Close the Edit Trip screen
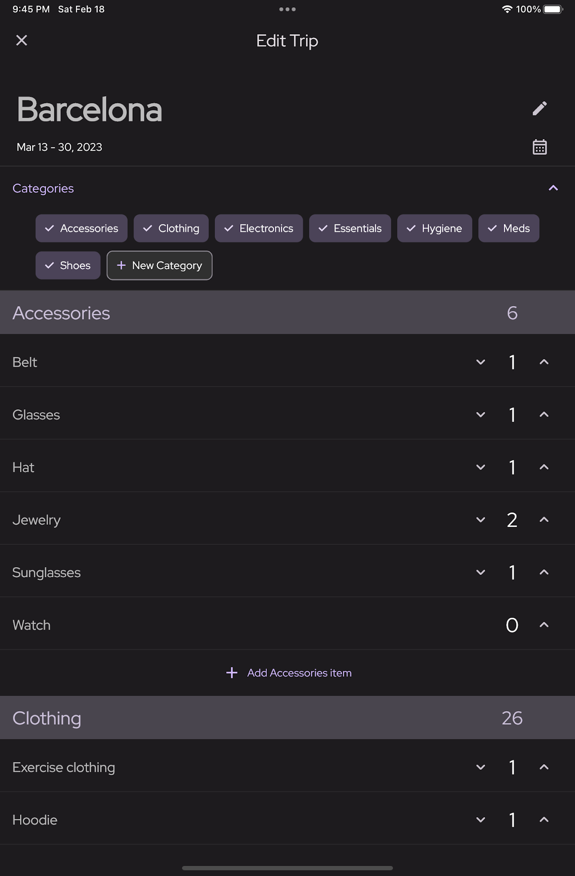This screenshot has height=876, width=575. 21,41
